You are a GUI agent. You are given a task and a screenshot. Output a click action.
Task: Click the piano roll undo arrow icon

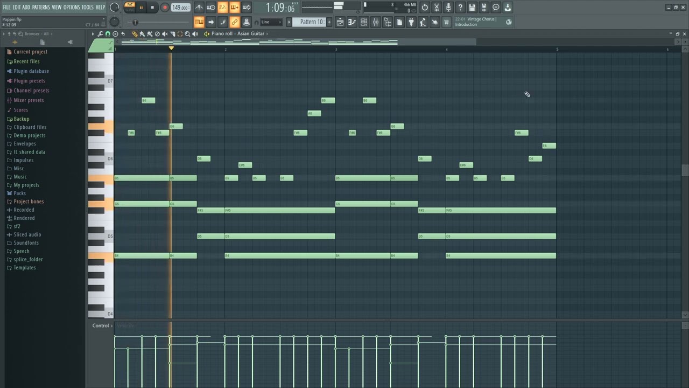click(123, 33)
